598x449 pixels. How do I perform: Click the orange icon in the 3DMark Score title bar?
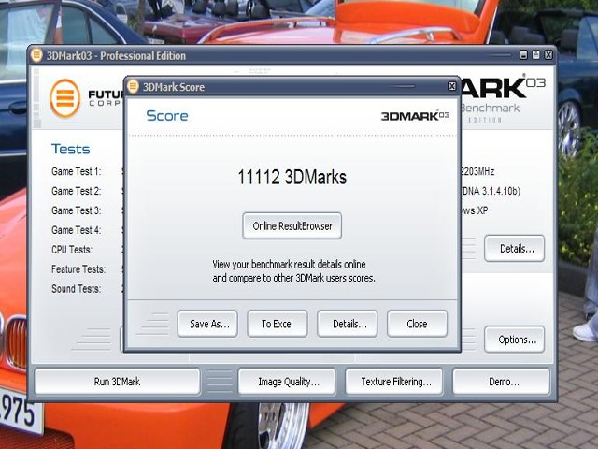133,86
